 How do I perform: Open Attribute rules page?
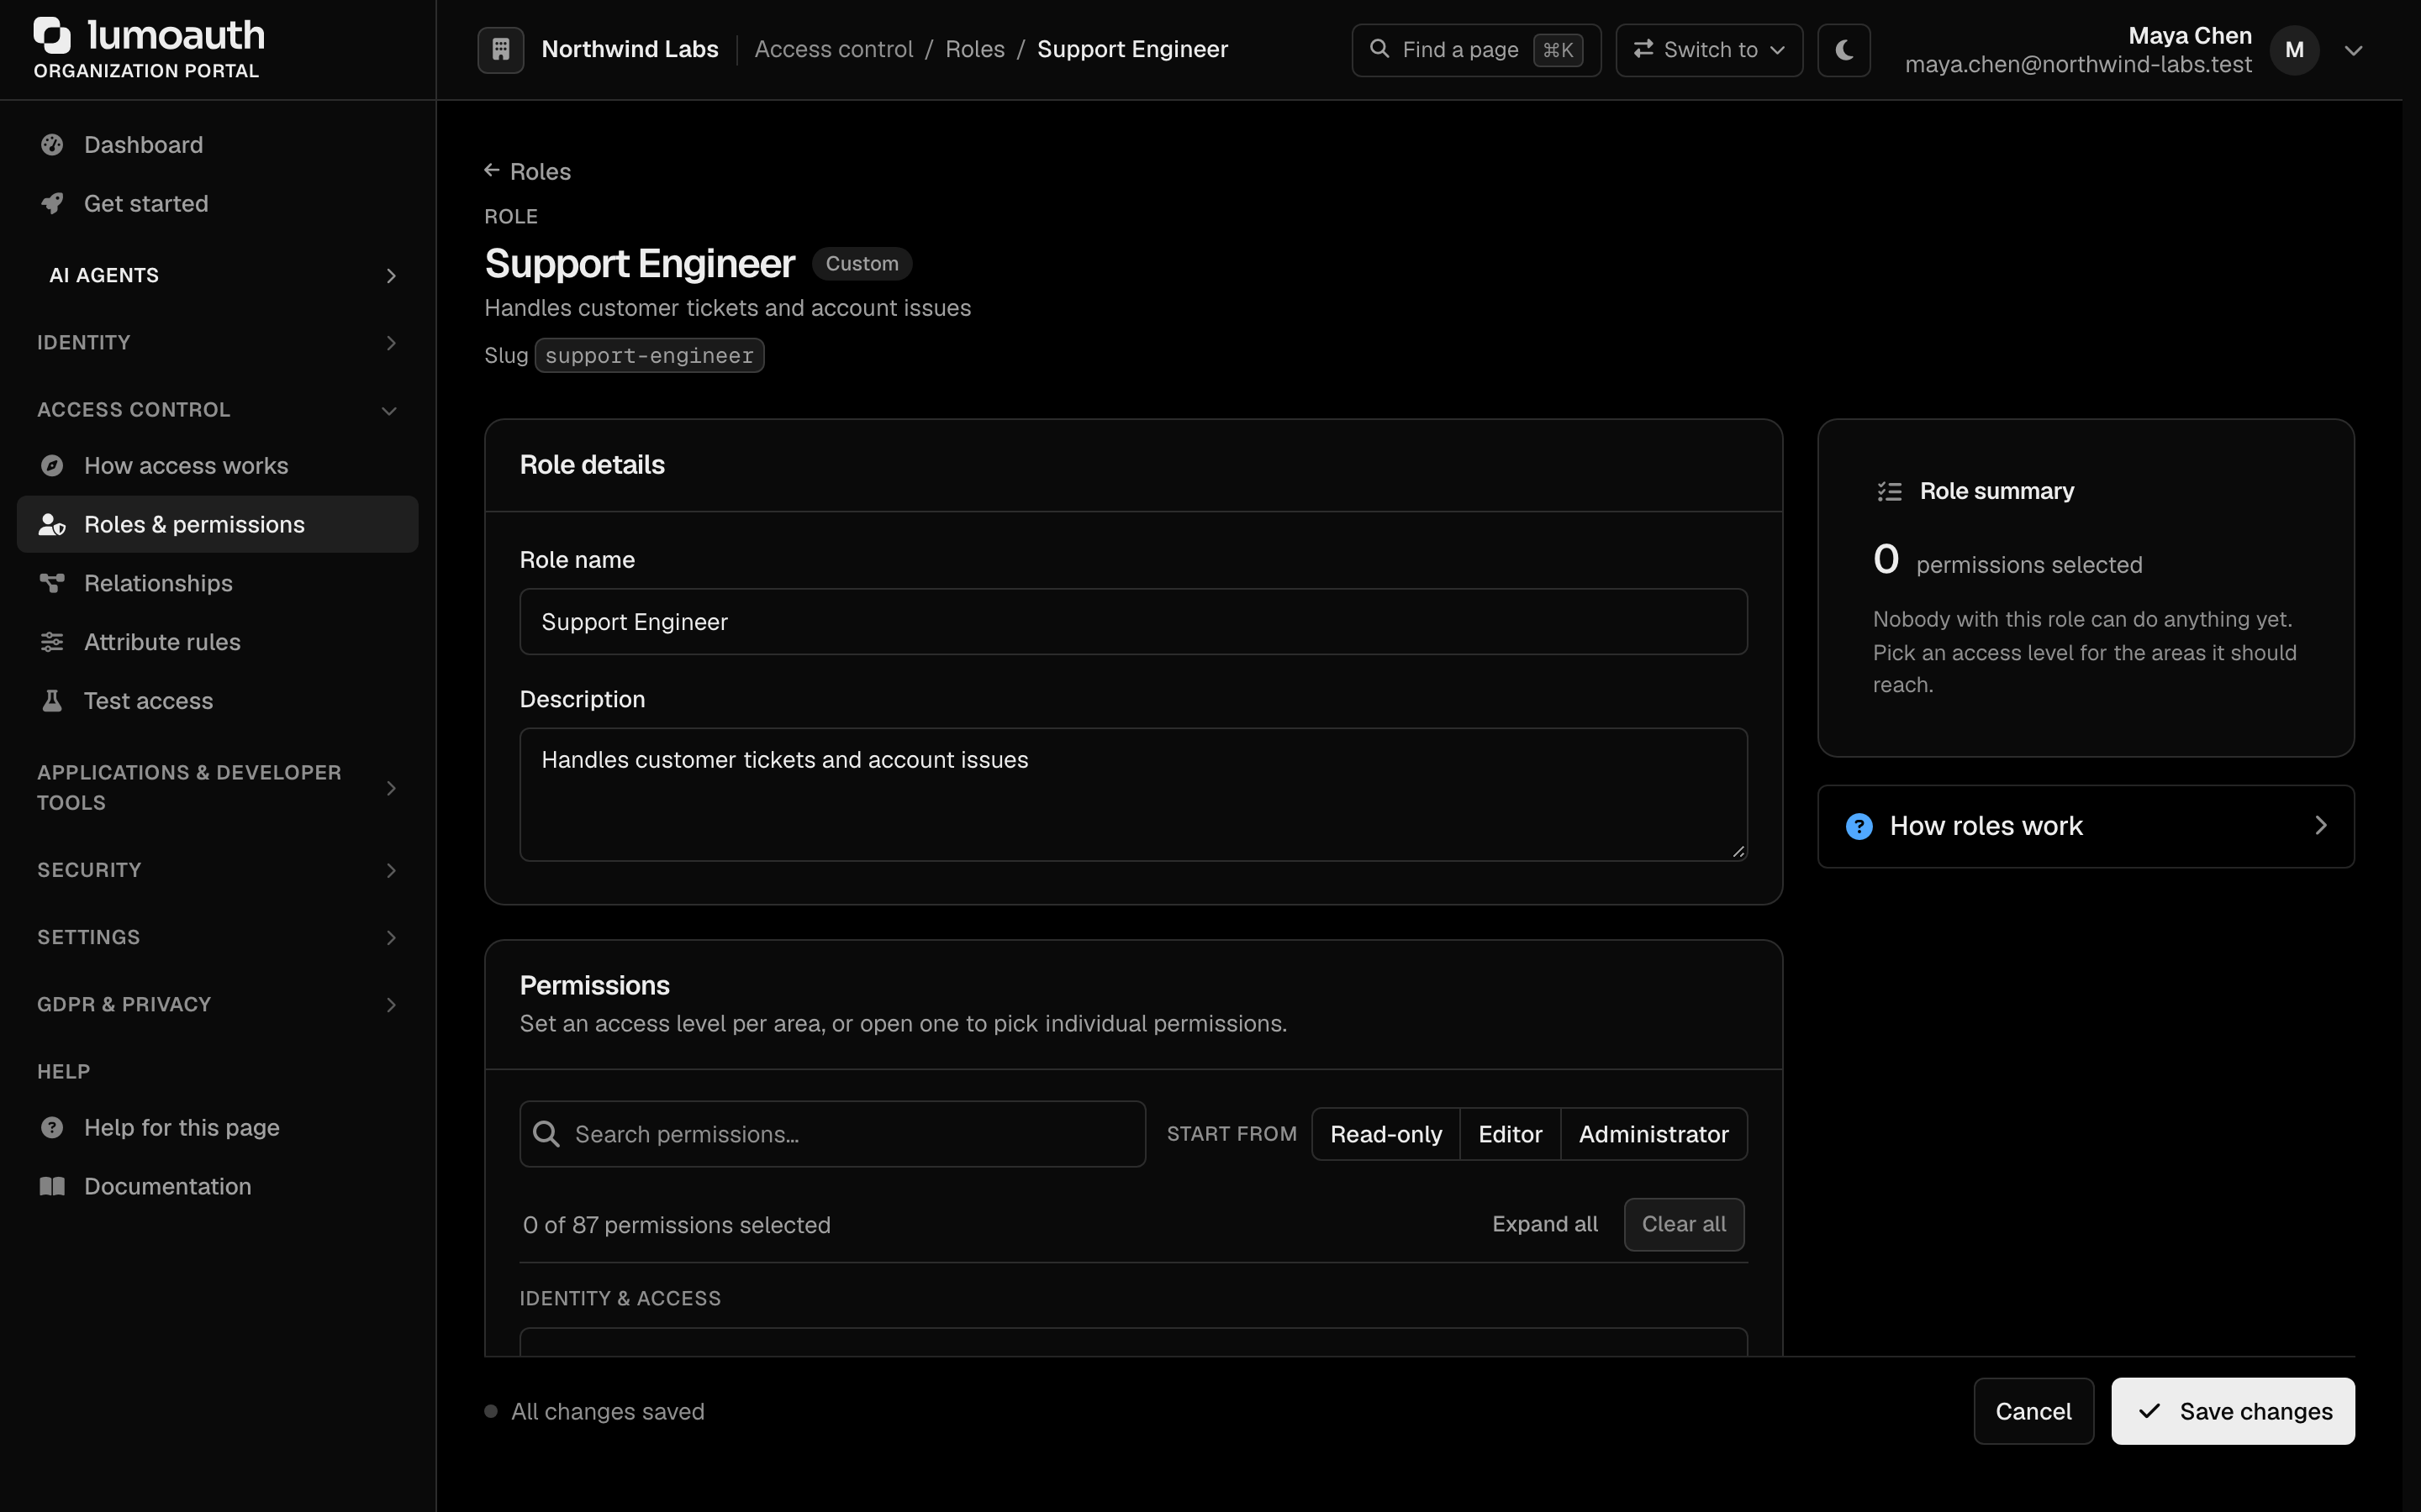point(217,642)
